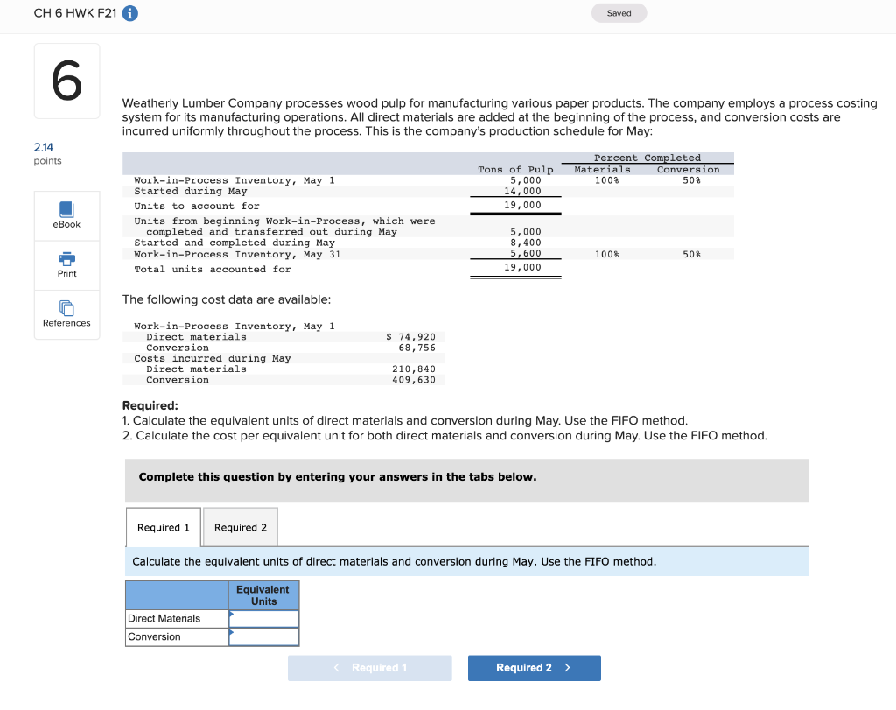This screenshot has width=896, height=710.
Task: Click the Work-in-Process Inventory, May 31 row
Action: point(428,254)
